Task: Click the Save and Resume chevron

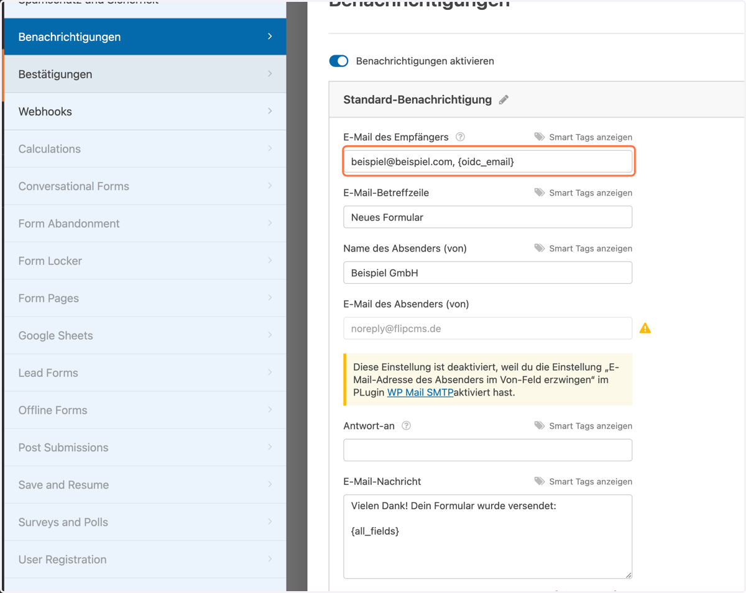Action: coord(270,484)
